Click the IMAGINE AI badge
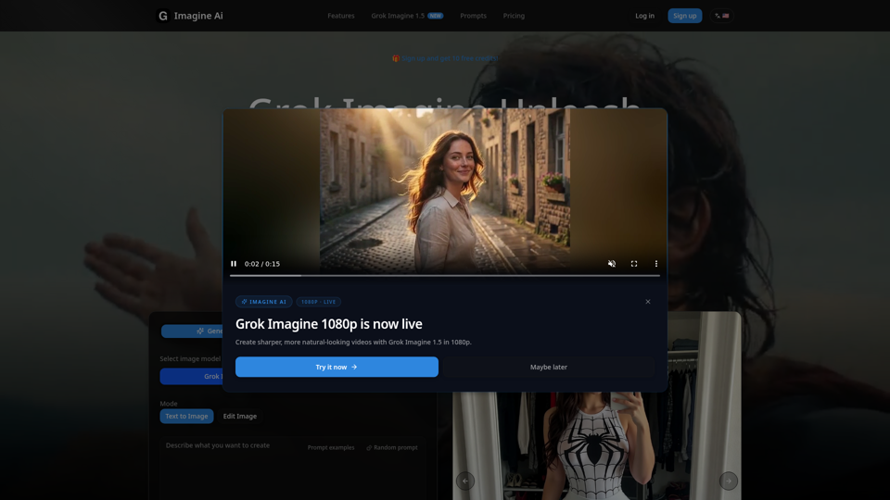The height and width of the screenshot is (500, 890). (x=264, y=302)
